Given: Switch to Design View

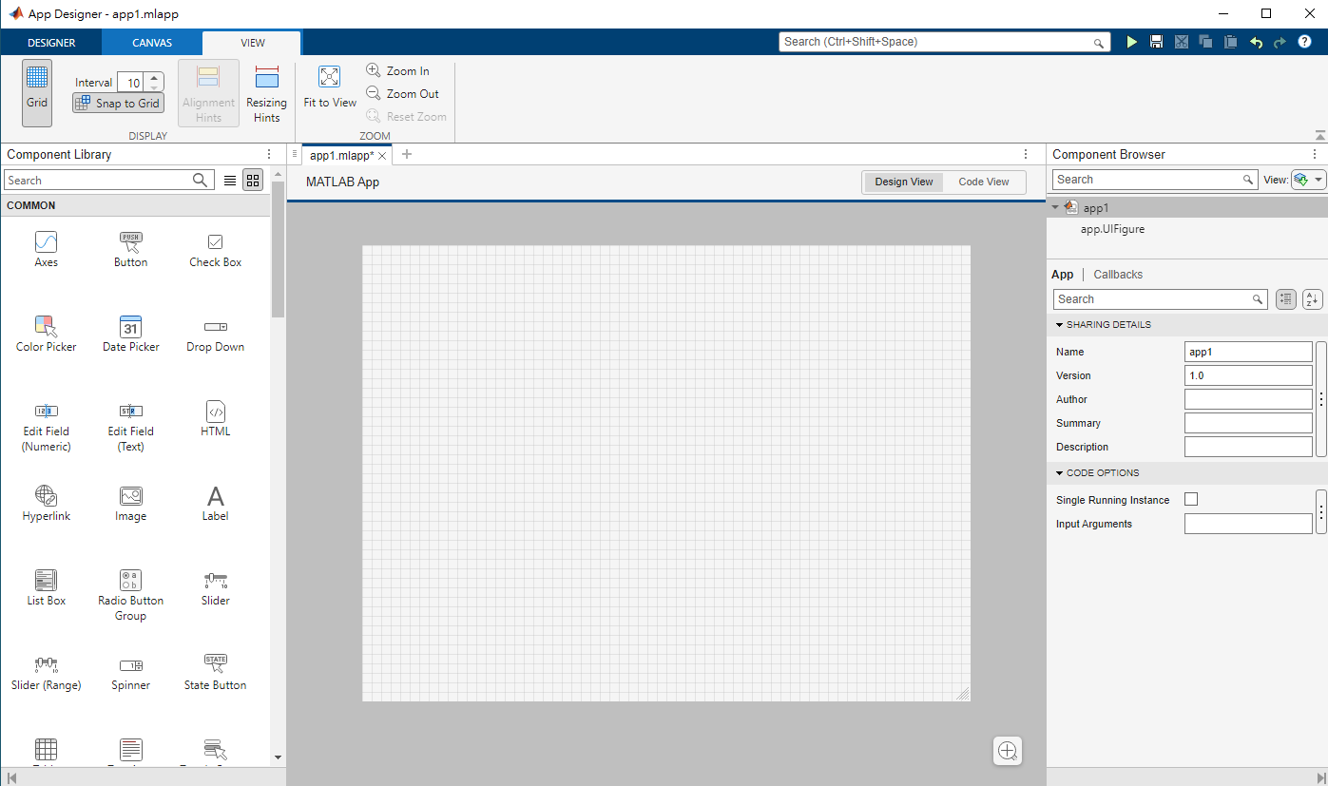Looking at the screenshot, I should 904,182.
